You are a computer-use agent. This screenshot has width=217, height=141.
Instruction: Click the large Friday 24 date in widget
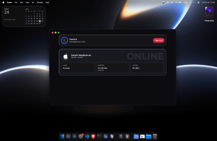pos(6,12)
